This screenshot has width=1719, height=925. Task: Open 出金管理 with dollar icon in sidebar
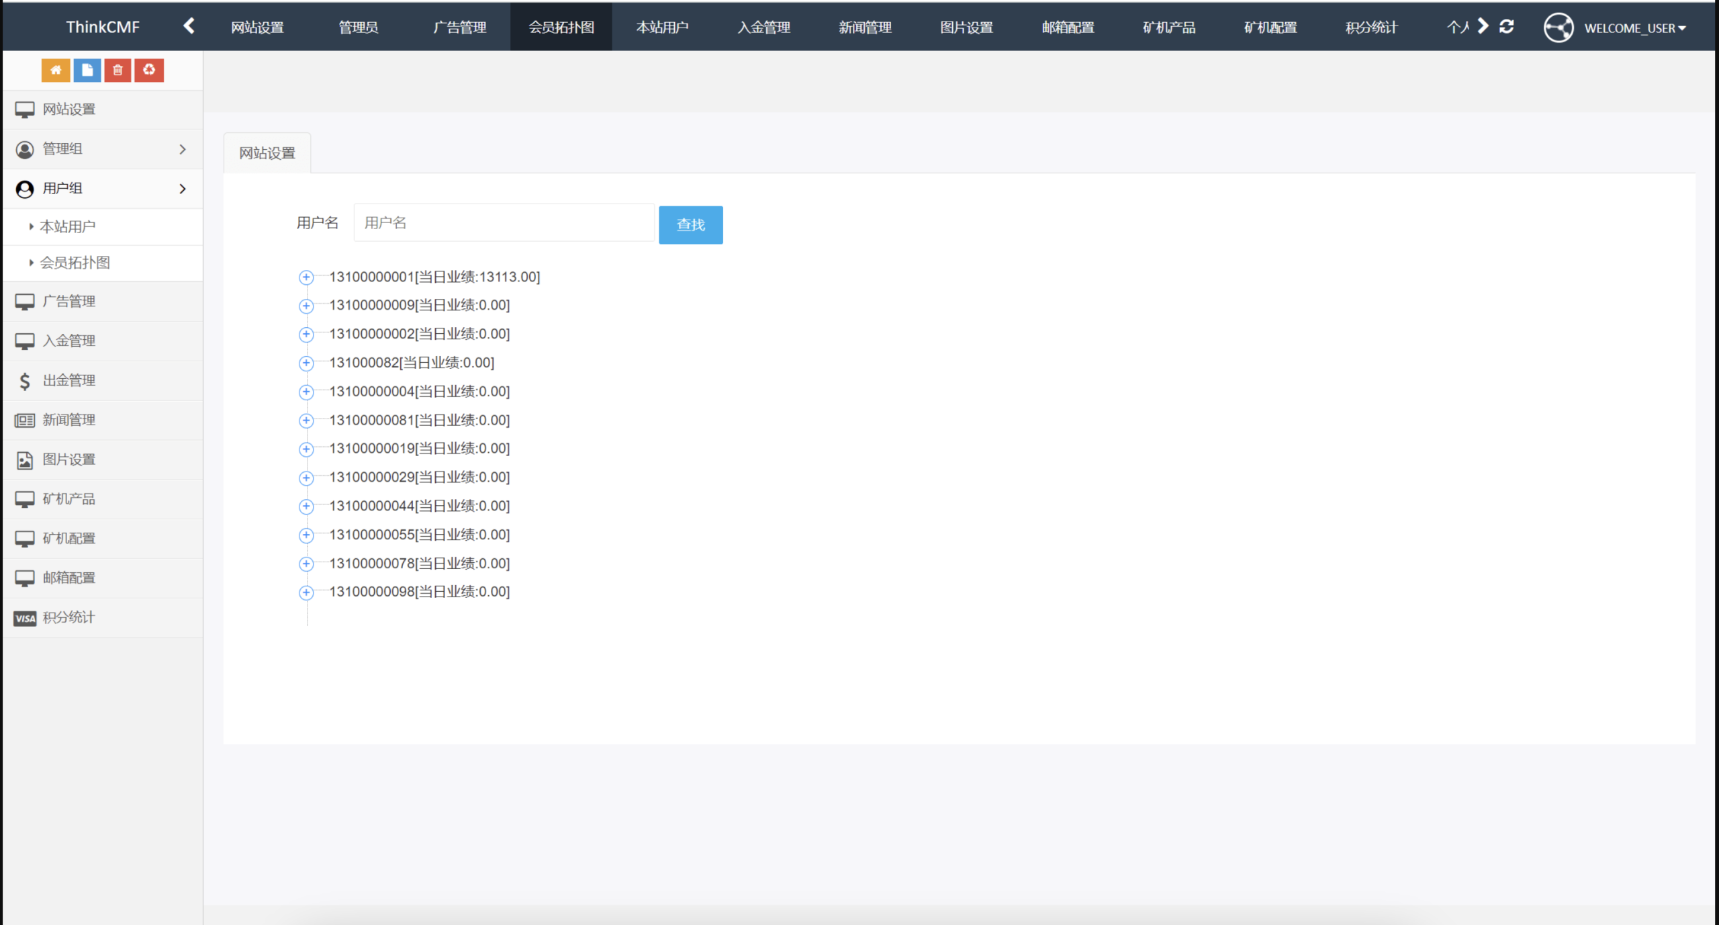[x=68, y=380]
